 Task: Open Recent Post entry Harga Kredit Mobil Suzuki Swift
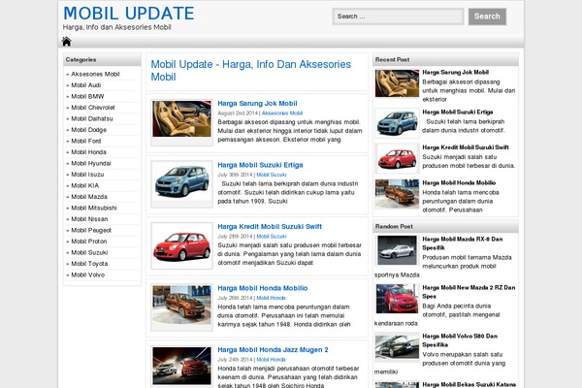[x=466, y=147]
